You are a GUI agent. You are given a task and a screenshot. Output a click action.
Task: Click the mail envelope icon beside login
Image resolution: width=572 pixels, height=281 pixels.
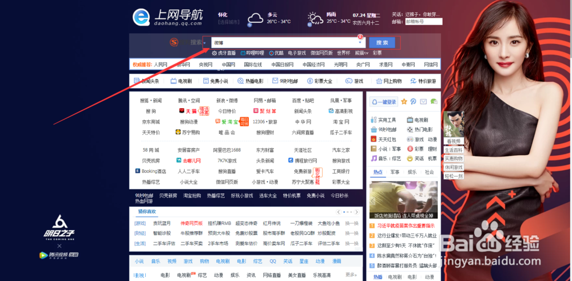coord(423,101)
